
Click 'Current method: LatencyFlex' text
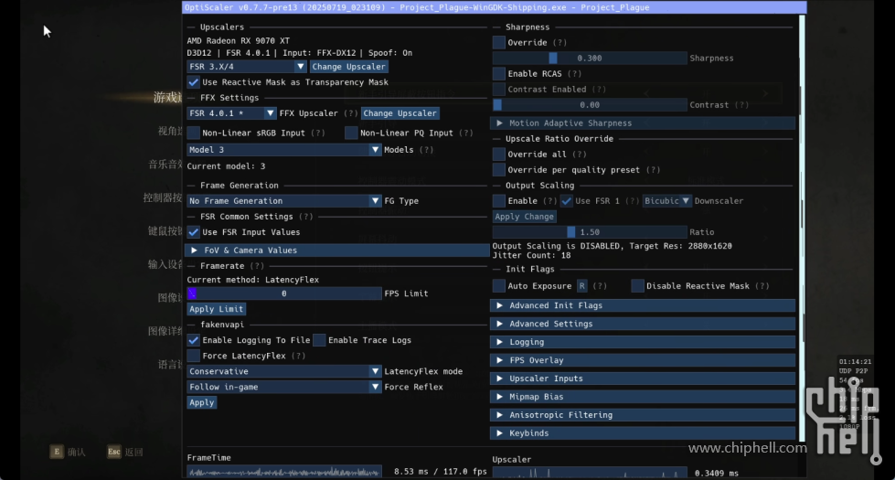point(253,280)
